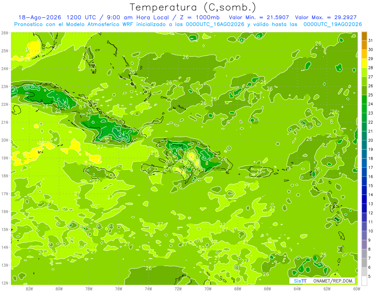Click the "80W" longitude axis label
379x293 pixels.
pos(59,289)
